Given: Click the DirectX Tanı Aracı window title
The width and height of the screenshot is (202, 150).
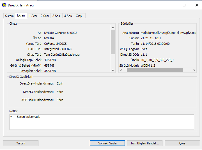Looking at the screenshot, I should (21, 5).
